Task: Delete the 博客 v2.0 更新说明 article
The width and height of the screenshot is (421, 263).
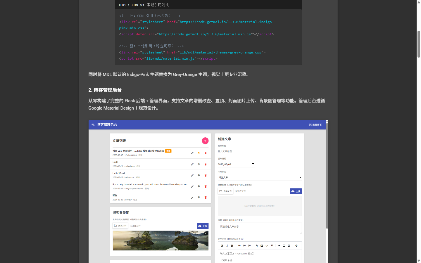Action: (206, 153)
